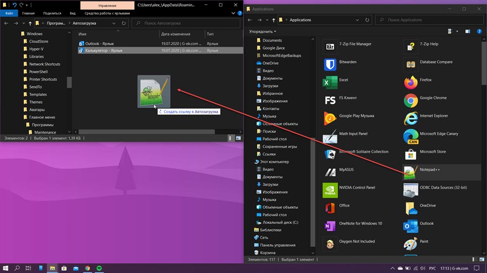487x273 pixels.
Task: Refresh the Applications folder view
Action: (367, 20)
